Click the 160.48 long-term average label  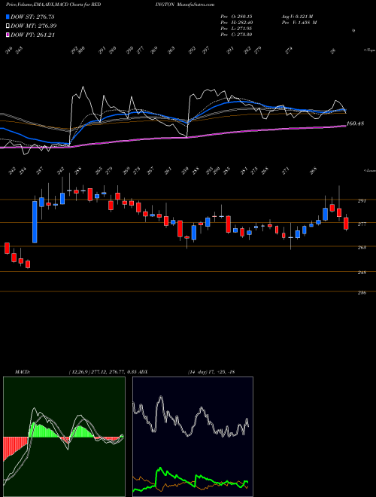355,123
